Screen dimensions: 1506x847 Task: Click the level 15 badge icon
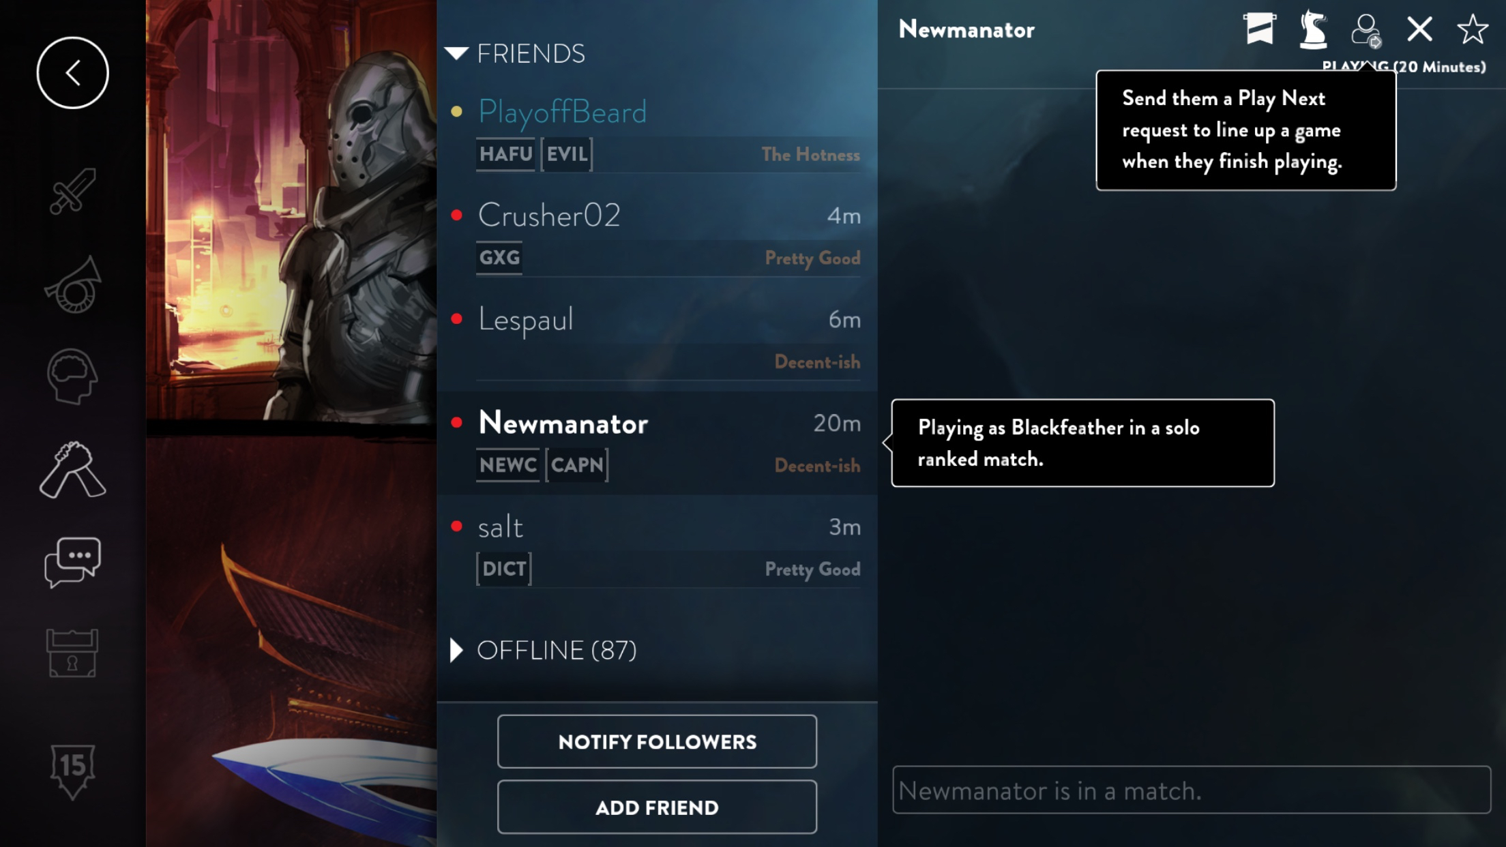tap(72, 771)
